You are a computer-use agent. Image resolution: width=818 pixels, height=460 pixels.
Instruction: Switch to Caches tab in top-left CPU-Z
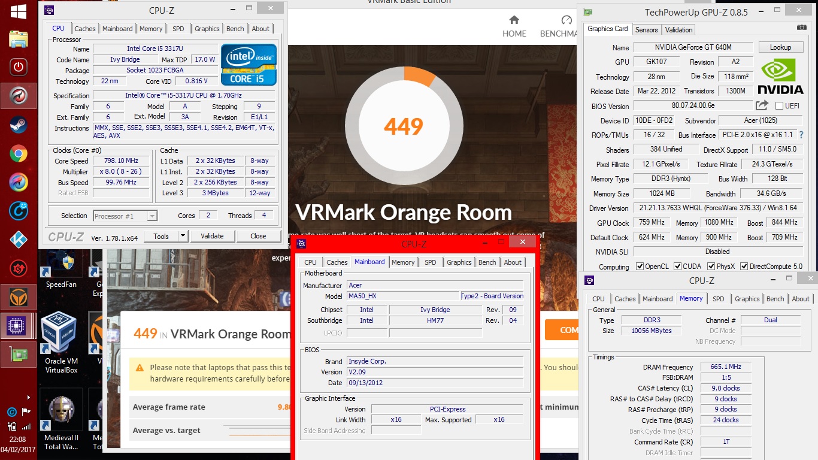pos(84,29)
